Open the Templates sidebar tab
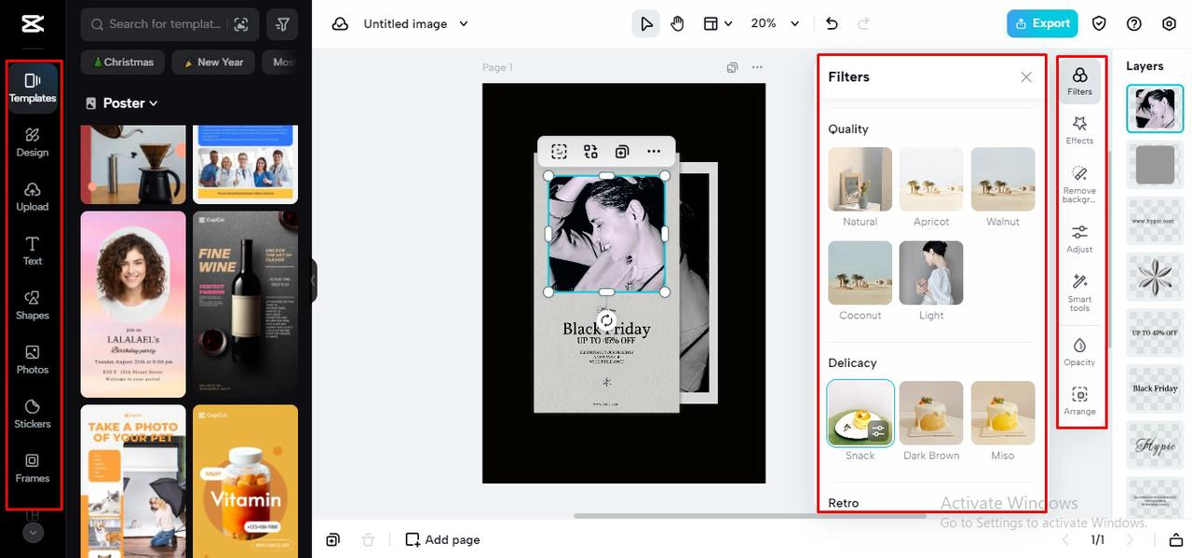 [33, 88]
